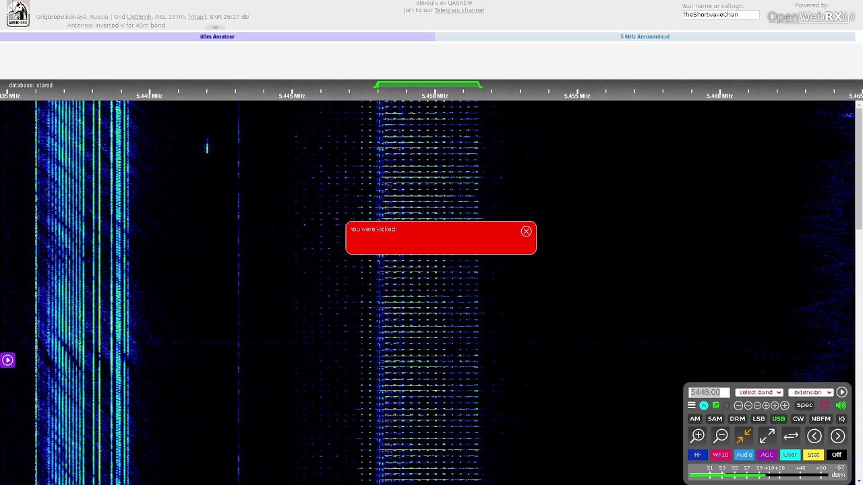
Task: Open the 'select band' dropdown
Action: point(759,392)
